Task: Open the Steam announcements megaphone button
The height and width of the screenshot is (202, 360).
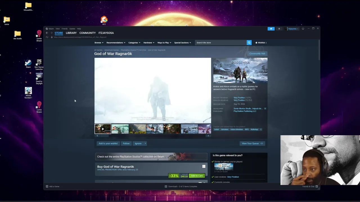Action: point(271,29)
